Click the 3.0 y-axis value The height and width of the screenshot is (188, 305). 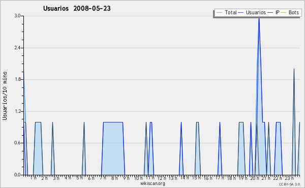[x=17, y=16]
